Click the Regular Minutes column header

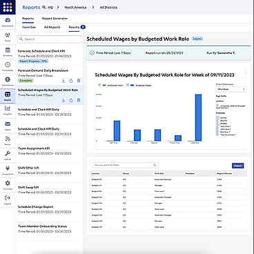tap(224, 173)
